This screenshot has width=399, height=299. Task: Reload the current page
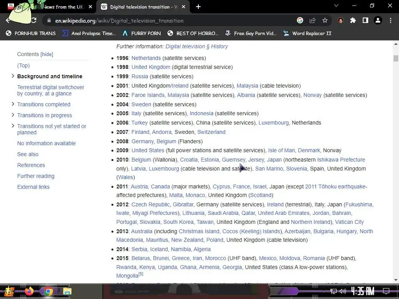pos(34,21)
